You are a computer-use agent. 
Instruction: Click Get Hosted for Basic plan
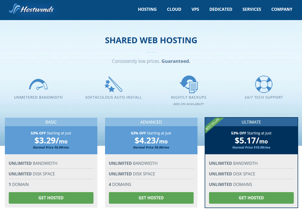(x=51, y=198)
